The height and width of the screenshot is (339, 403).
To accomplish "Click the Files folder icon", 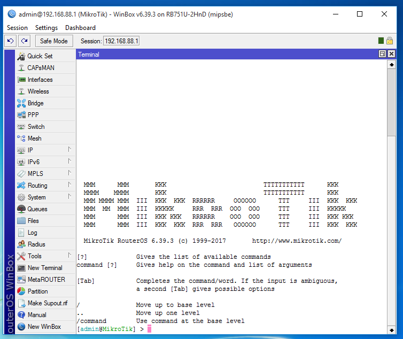I will (x=21, y=221).
